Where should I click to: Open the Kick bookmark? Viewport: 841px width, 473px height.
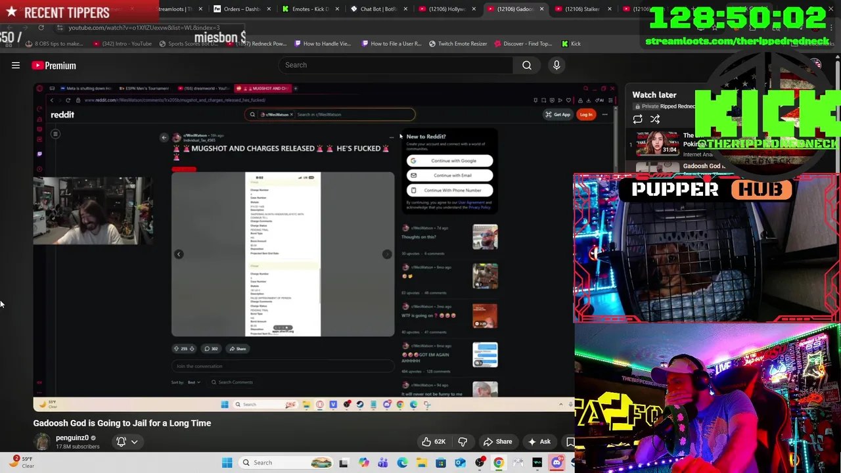571,43
